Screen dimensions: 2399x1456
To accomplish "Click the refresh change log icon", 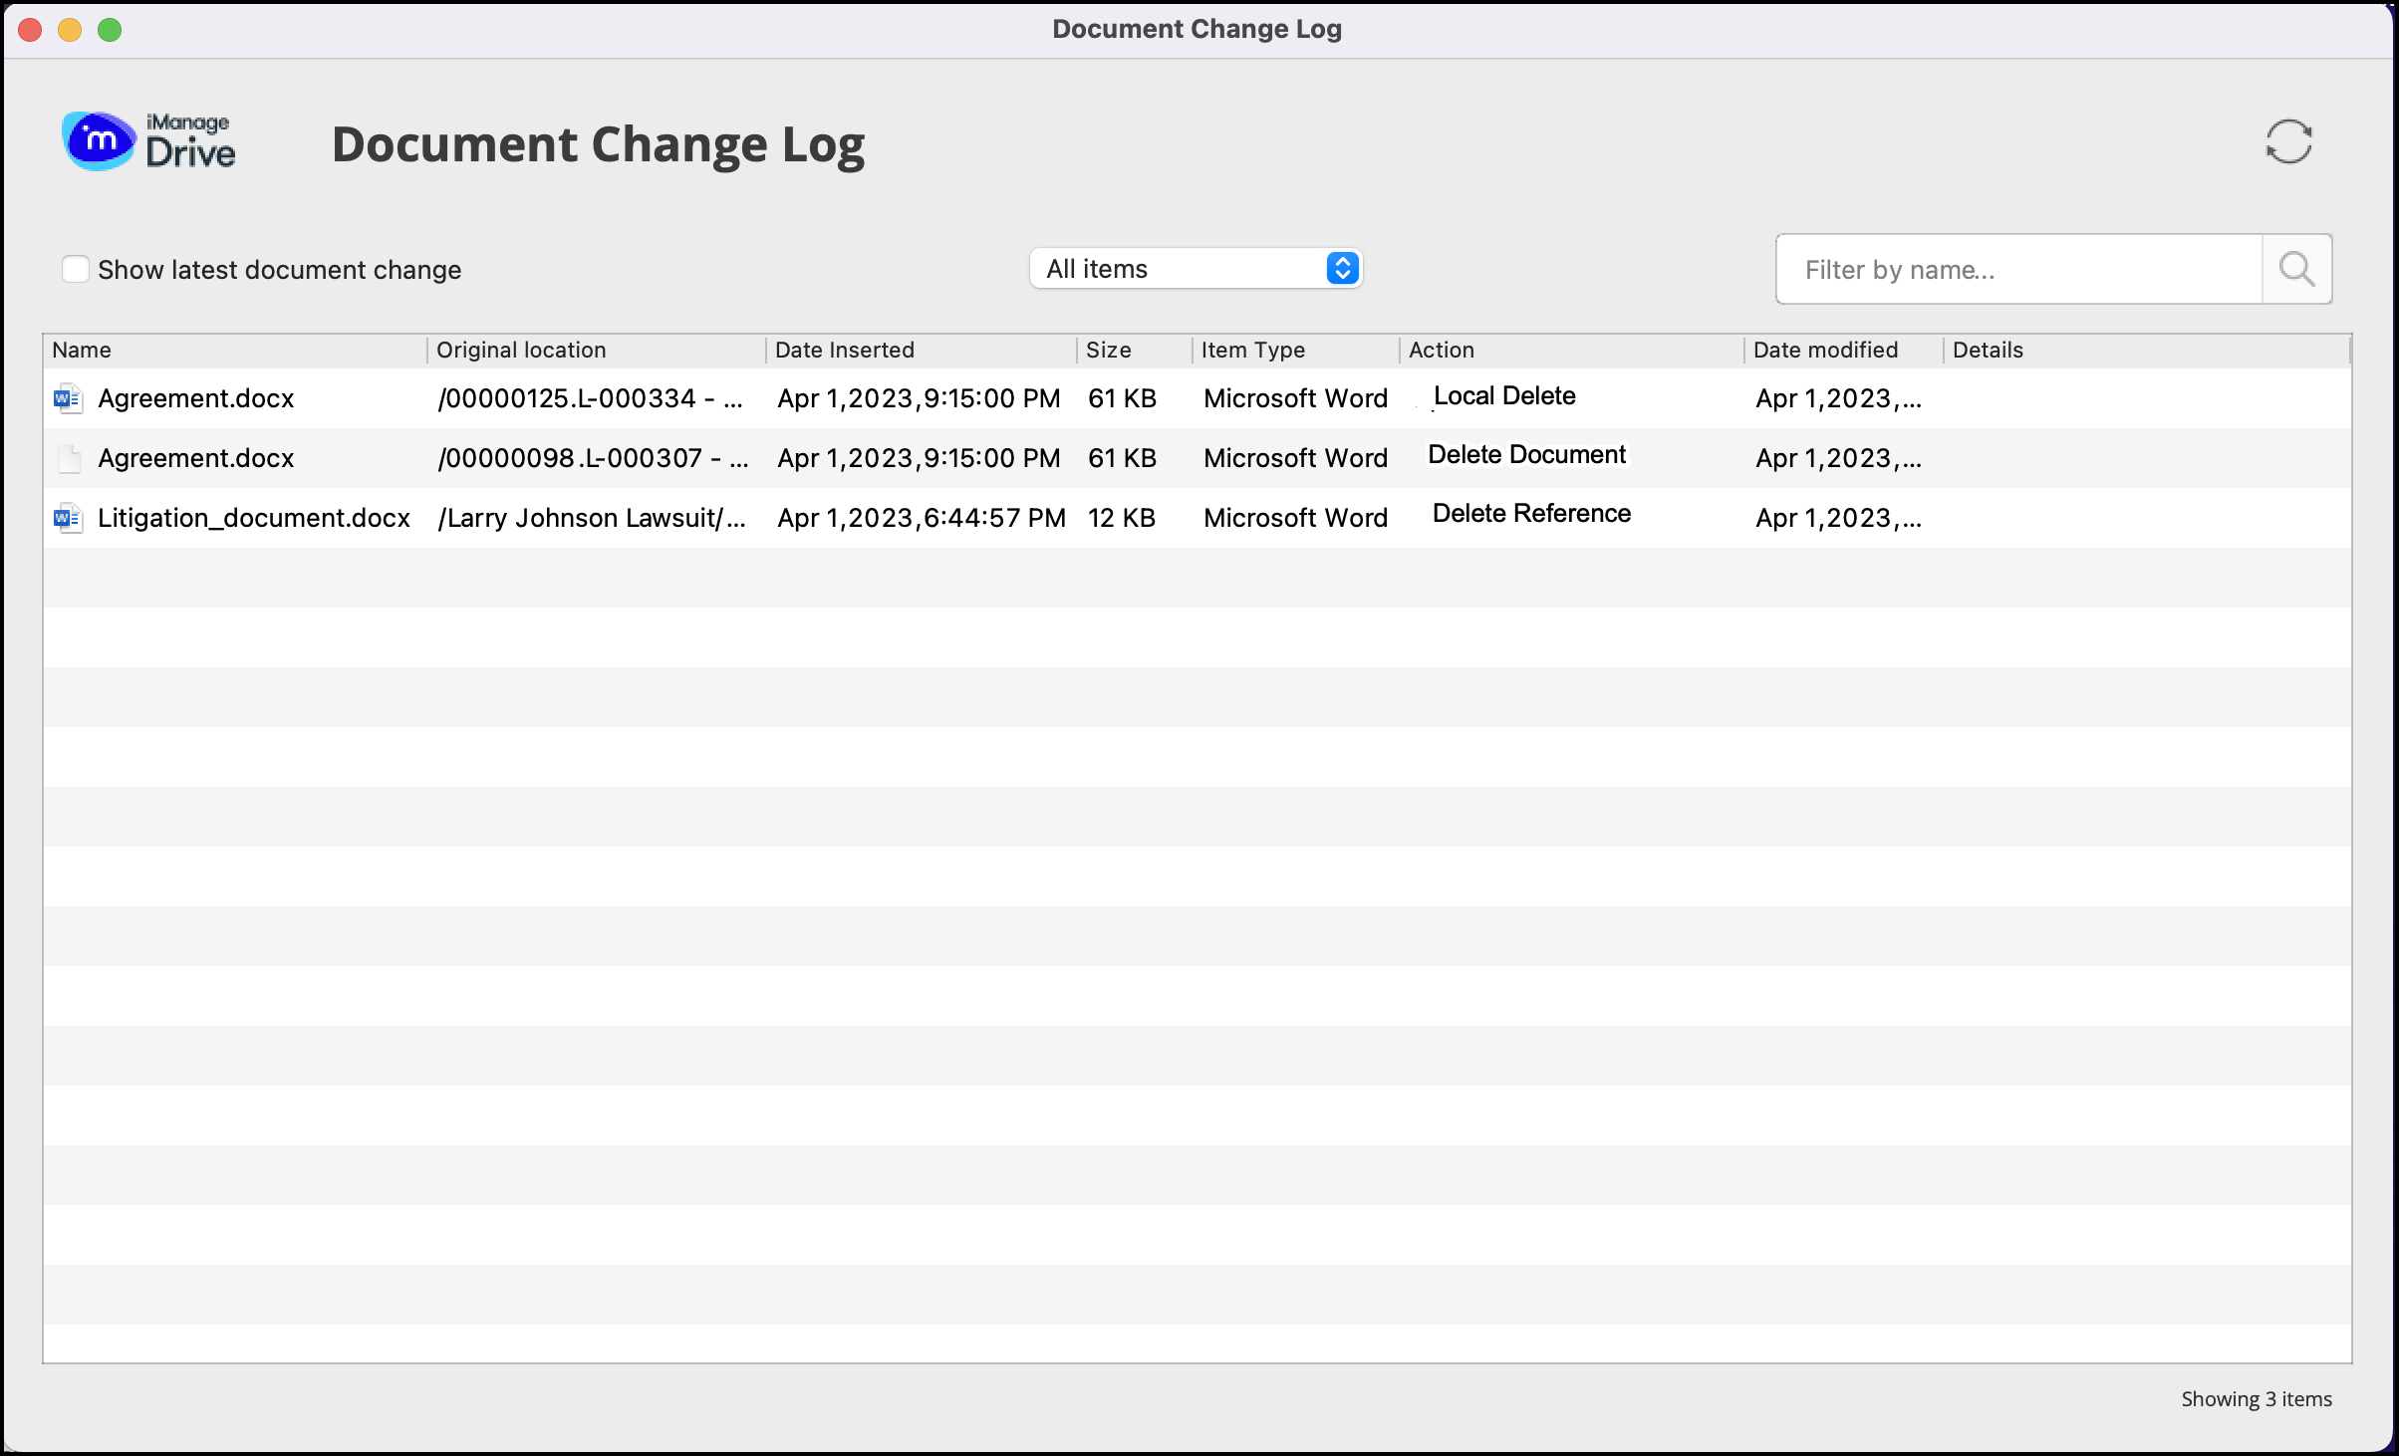I will point(2288,142).
